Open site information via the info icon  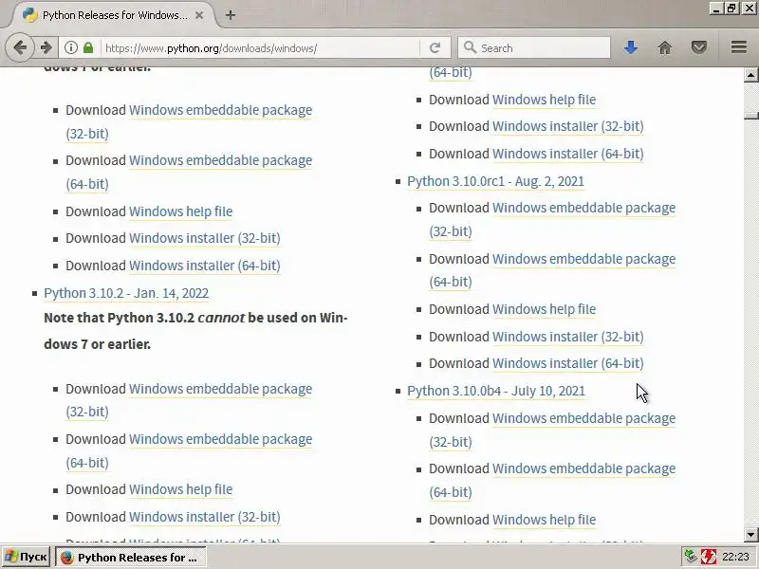click(70, 47)
